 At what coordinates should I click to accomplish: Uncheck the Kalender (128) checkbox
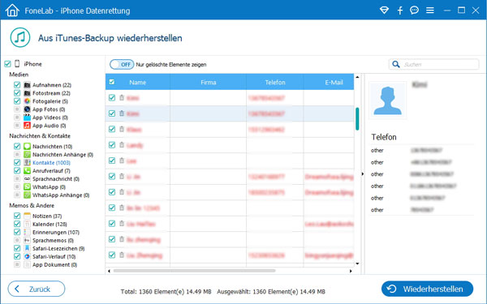tap(17, 224)
